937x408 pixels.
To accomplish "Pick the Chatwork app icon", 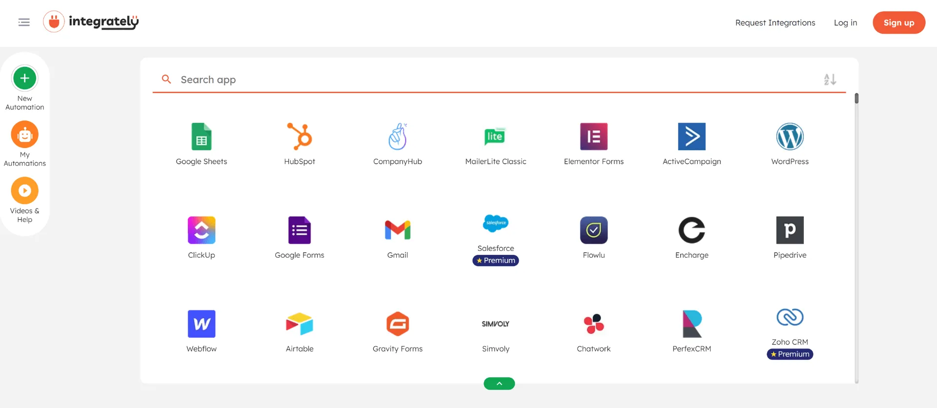I will coord(594,324).
